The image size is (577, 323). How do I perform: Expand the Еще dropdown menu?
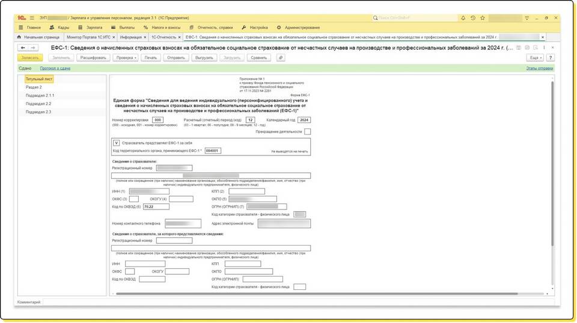tap(534, 58)
